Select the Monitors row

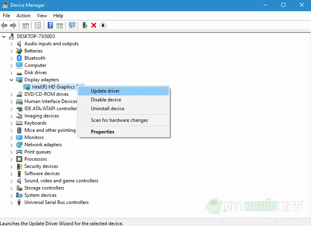point(34,137)
